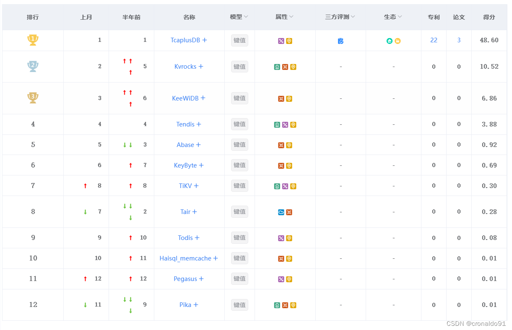Click the orange attribute icon in Pika row
The image size is (512, 330).
[x=285, y=305]
